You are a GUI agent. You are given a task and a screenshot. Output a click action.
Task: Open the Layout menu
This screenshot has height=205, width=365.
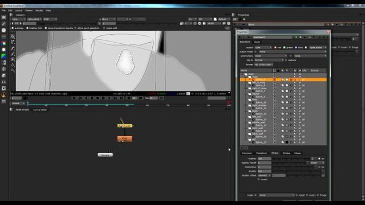coord(19,10)
